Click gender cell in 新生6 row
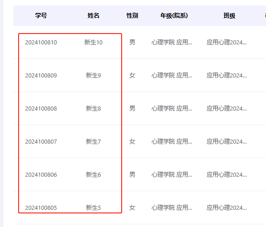Image resolution: width=266 pixels, height=227 pixels. point(132,174)
